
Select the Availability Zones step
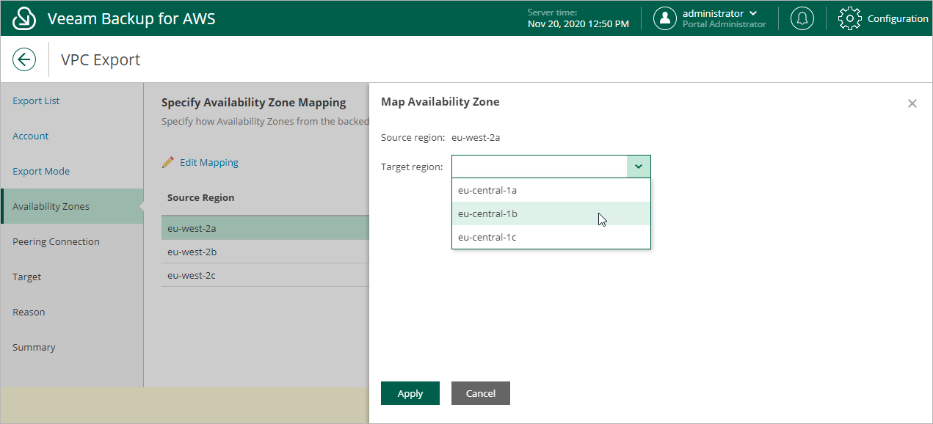(x=72, y=206)
